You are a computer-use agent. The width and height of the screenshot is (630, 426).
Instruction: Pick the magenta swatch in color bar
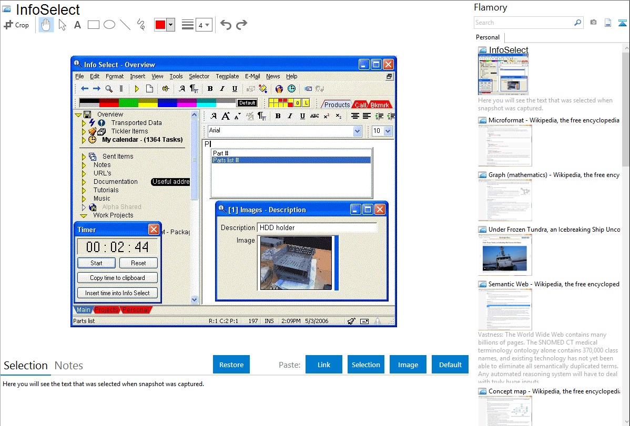[x=187, y=103]
